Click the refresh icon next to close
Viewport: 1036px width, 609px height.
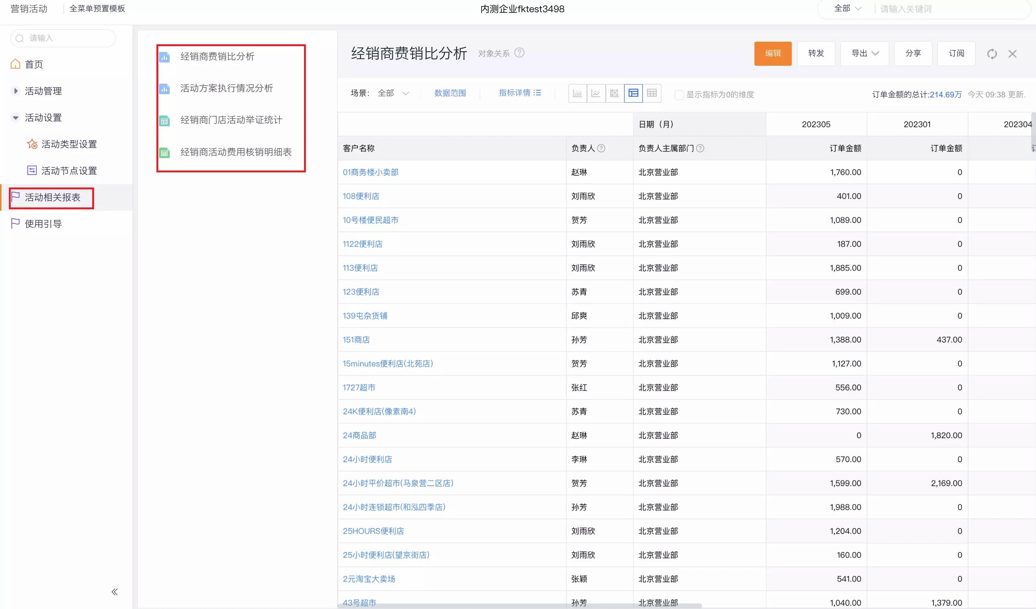tap(992, 54)
